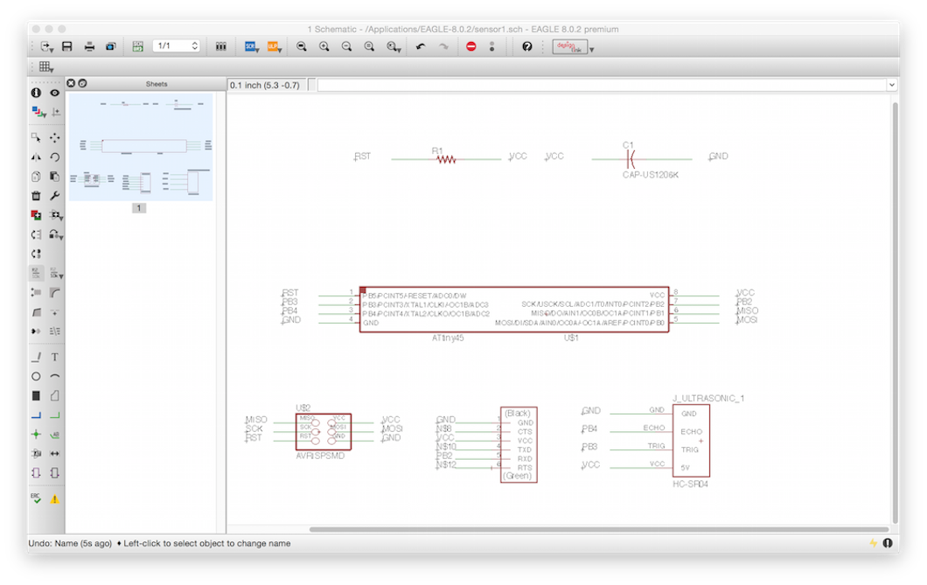Click the Undo arrow
Image resolution: width=927 pixels, height=585 pixels.
[421, 46]
